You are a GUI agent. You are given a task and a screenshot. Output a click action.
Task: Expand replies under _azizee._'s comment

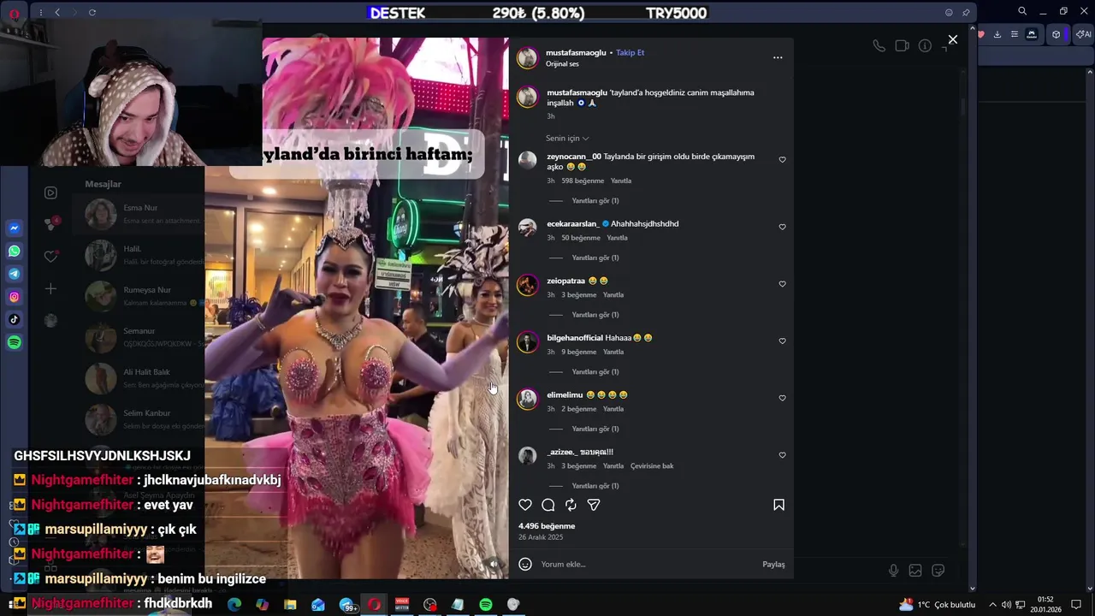[595, 486]
